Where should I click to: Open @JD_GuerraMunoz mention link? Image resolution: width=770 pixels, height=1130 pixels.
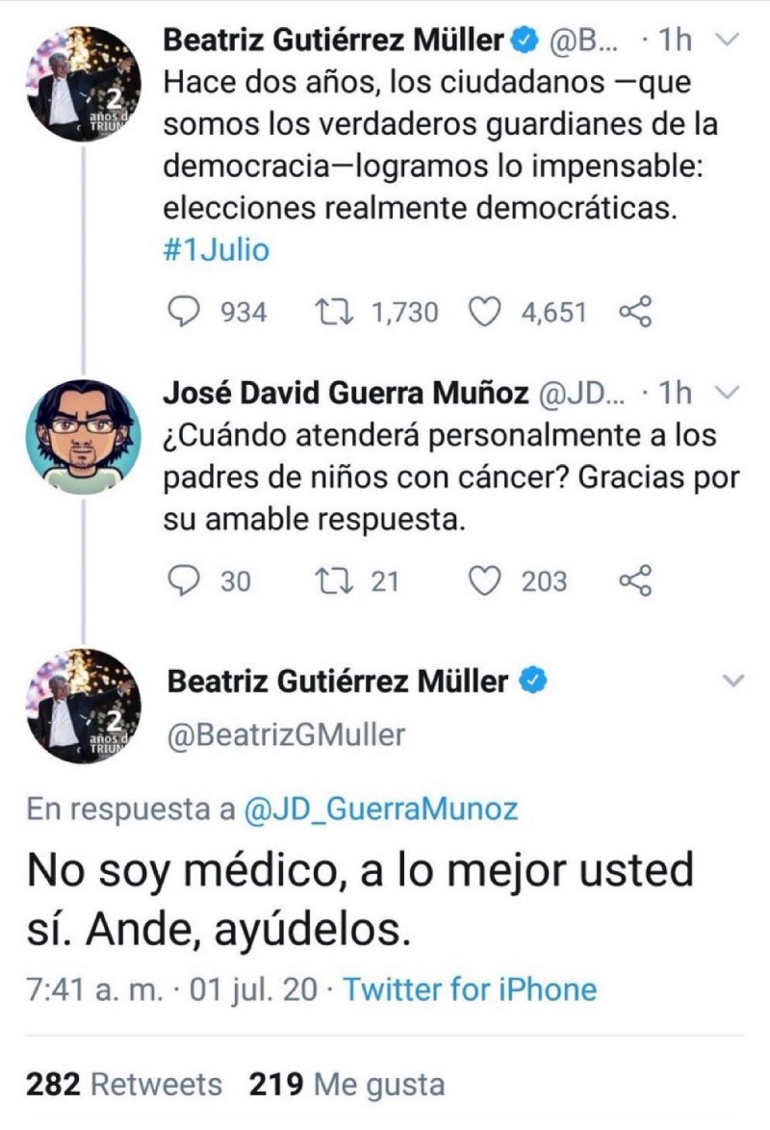pyautogui.click(x=381, y=810)
